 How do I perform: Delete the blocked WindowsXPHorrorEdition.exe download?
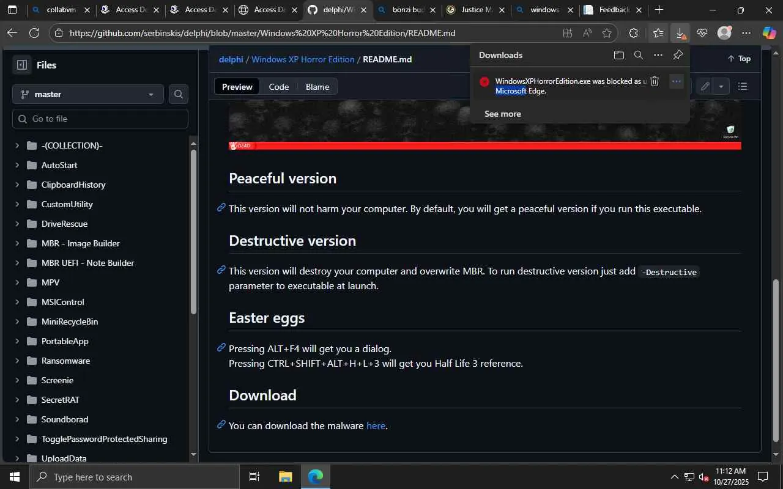pyautogui.click(x=655, y=81)
